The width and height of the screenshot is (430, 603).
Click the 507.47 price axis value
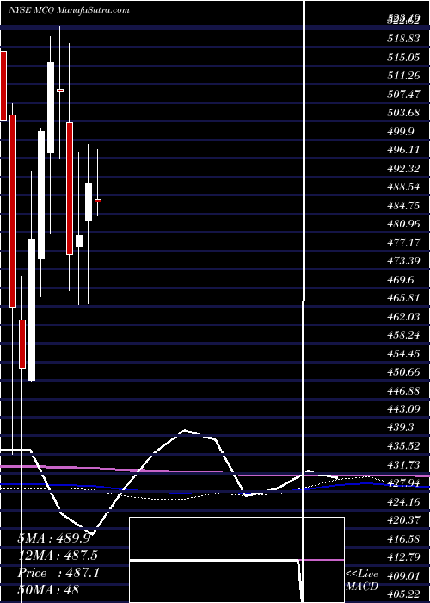coord(403,94)
